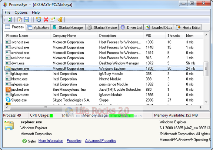
Task: Click the horizontal scrollbar right arrow
Action: [x=201, y=107]
